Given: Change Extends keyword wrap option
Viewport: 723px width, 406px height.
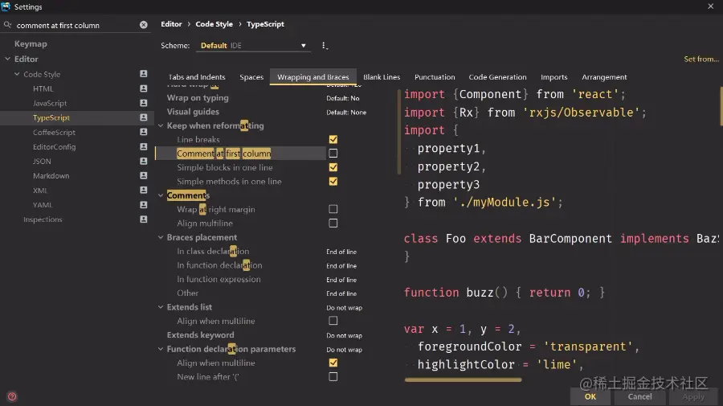Looking at the screenshot, I should click(x=345, y=335).
